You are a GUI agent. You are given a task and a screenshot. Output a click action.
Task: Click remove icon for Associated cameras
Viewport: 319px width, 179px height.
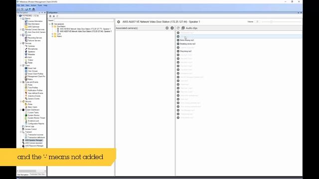pyautogui.click(x=167, y=28)
